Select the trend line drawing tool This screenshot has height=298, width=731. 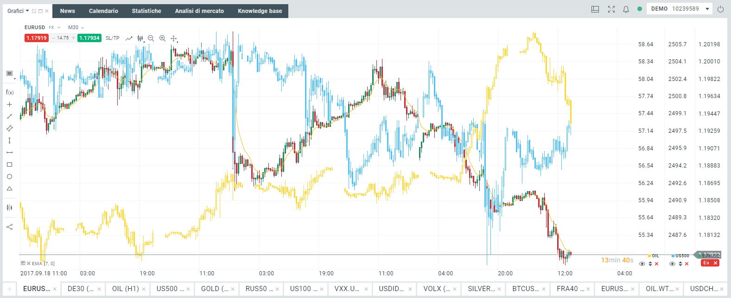tap(9, 117)
